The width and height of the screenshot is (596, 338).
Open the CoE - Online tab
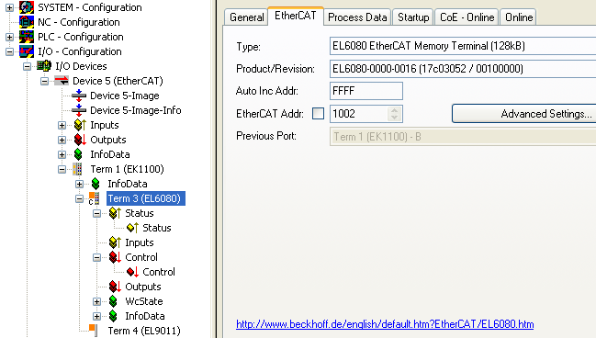(467, 17)
